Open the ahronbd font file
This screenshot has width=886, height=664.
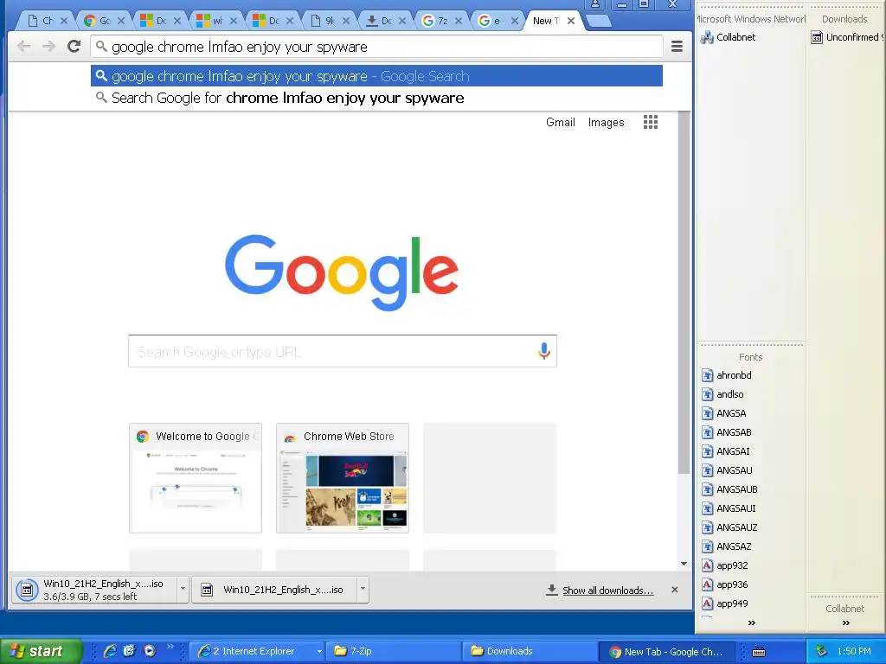pyautogui.click(x=727, y=375)
